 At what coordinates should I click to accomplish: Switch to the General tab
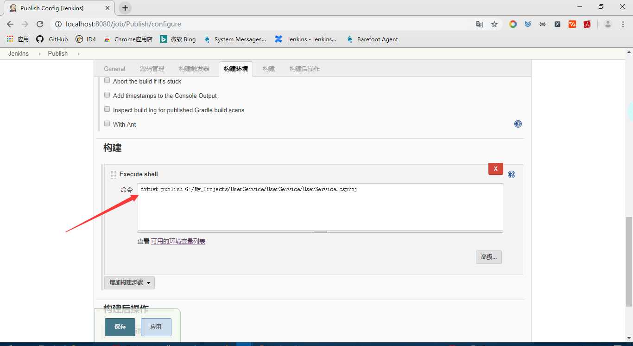114,69
